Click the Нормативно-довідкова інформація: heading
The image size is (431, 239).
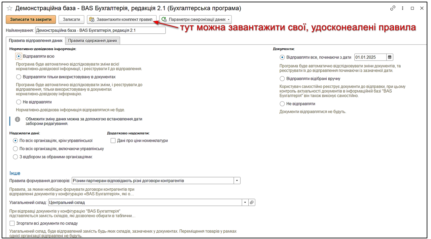43,49
